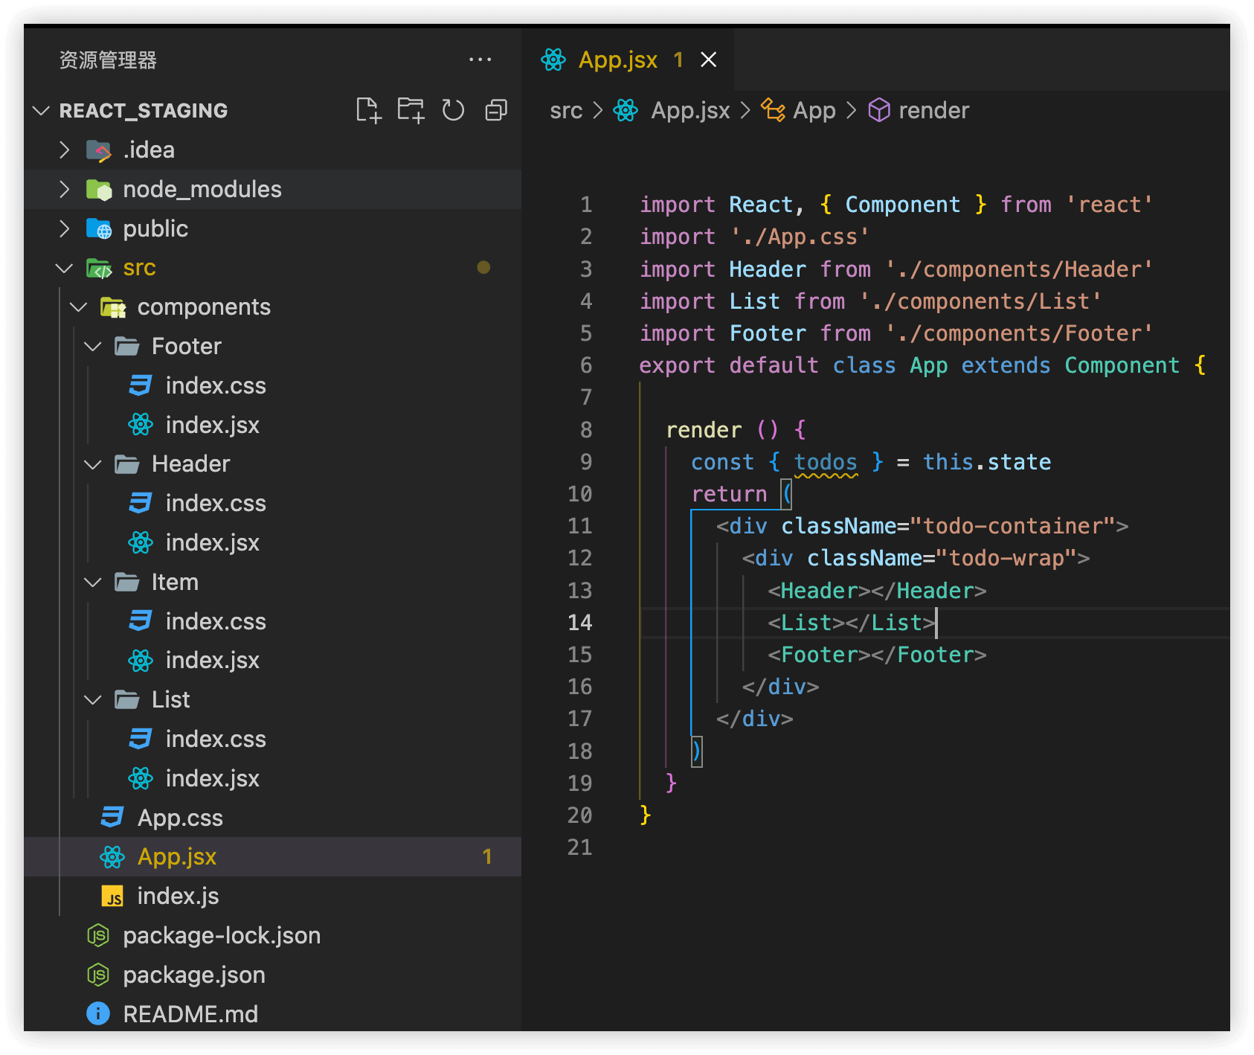This screenshot has width=1254, height=1055.
Task: Collapse the List folder chevron
Action: pyautogui.click(x=93, y=699)
